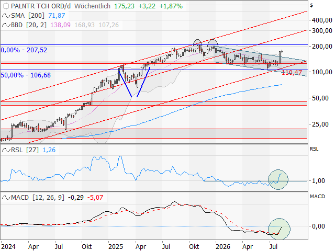Click the SMA indicator wave icon
This screenshot has width=335, height=251.
(x=6, y=16)
